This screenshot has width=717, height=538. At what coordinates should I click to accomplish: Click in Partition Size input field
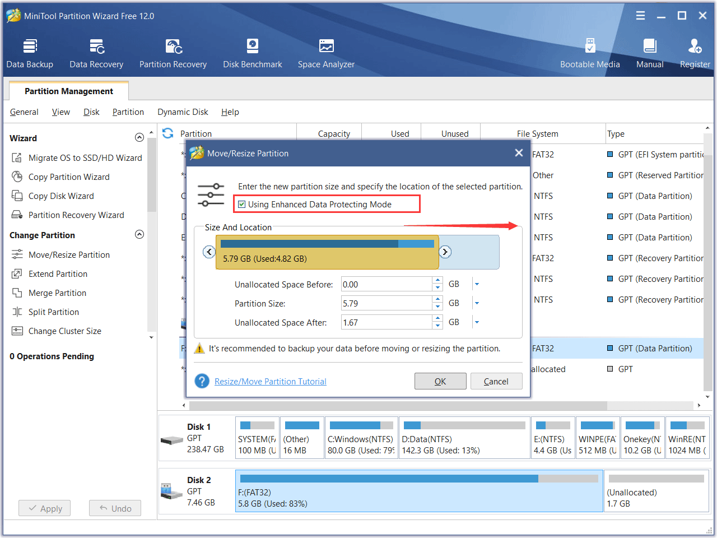(387, 303)
